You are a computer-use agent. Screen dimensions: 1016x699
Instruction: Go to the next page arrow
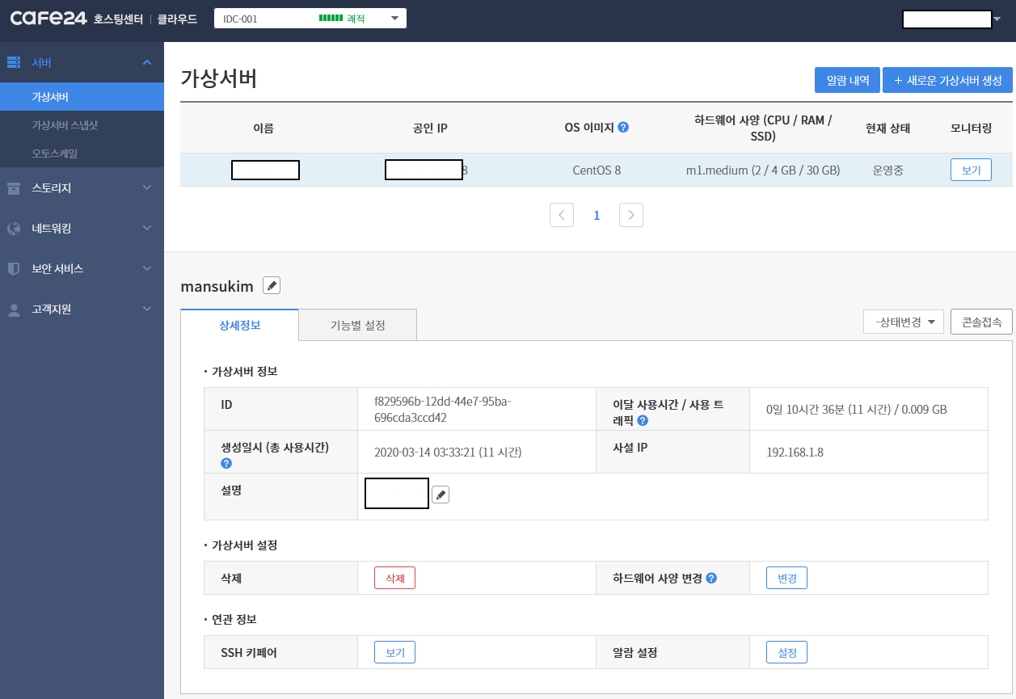pyautogui.click(x=631, y=215)
